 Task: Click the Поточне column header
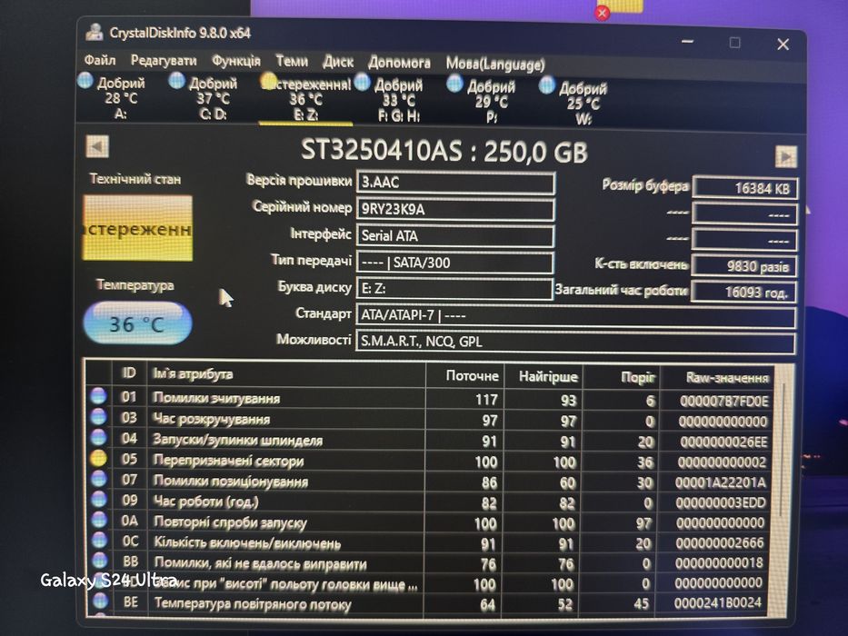(x=465, y=376)
